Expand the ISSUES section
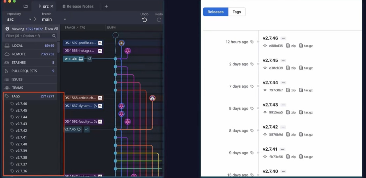Image resolution: width=366 pixels, height=178 pixels. [x=29, y=79]
